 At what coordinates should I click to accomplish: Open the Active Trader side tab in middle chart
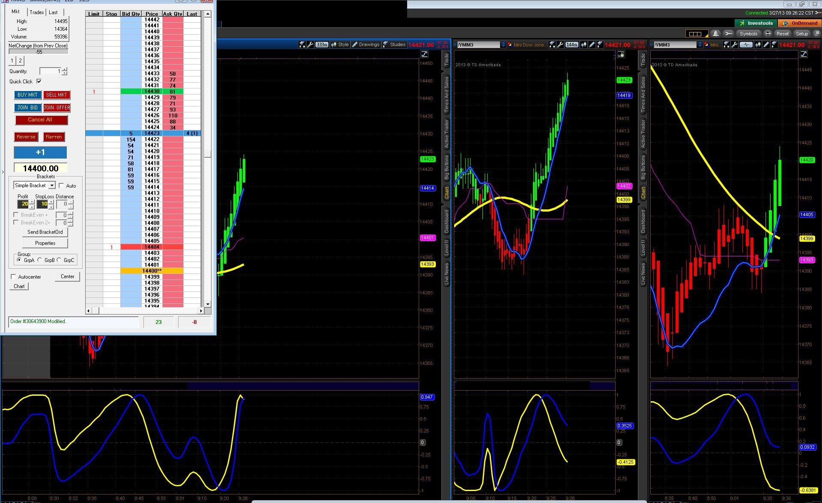click(447, 133)
